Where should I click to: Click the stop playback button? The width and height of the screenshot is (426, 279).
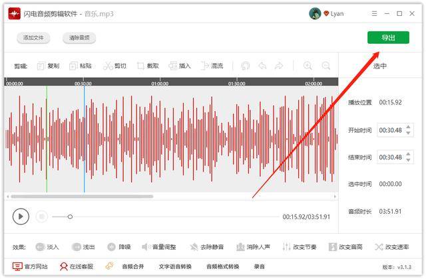click(41, 217)
